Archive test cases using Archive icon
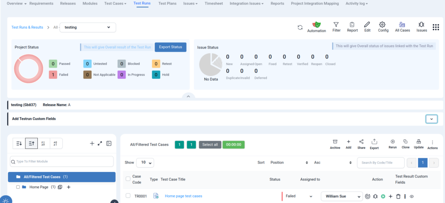Viewport: 445px width, 203px height. click(335, 142)
